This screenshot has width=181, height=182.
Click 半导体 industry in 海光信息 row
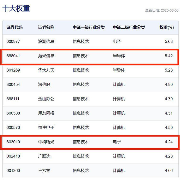point(119,56)
